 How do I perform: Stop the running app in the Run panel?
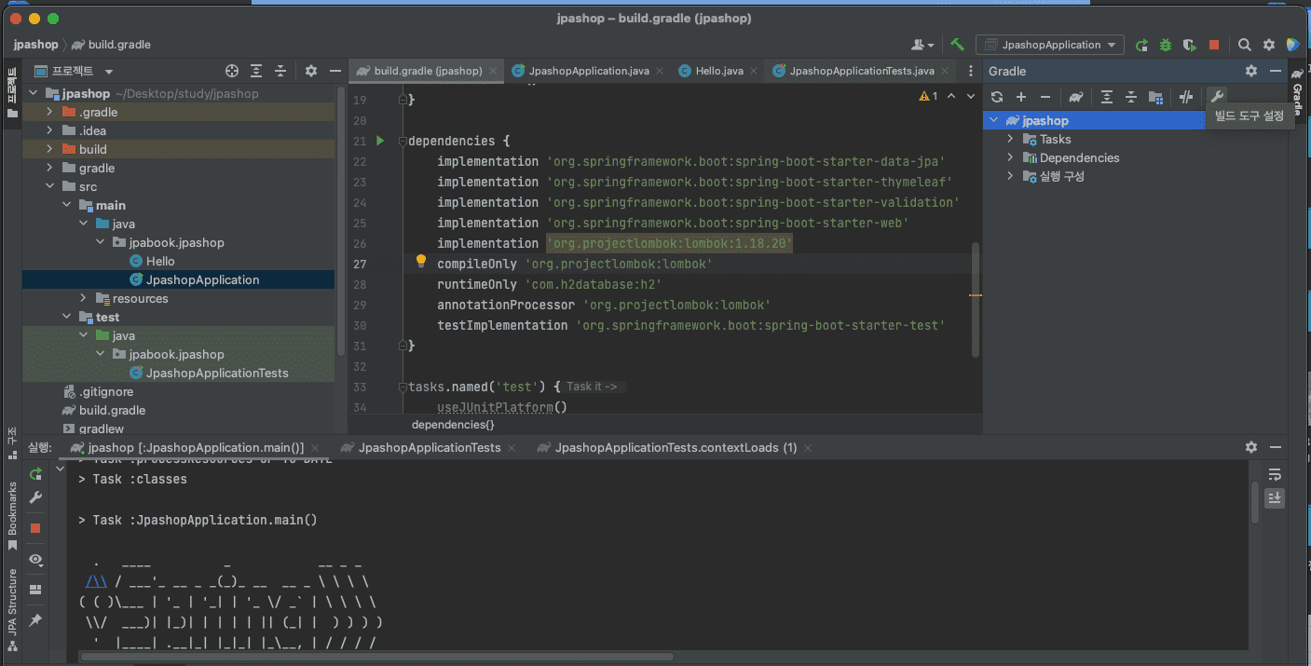click(35, 528)
